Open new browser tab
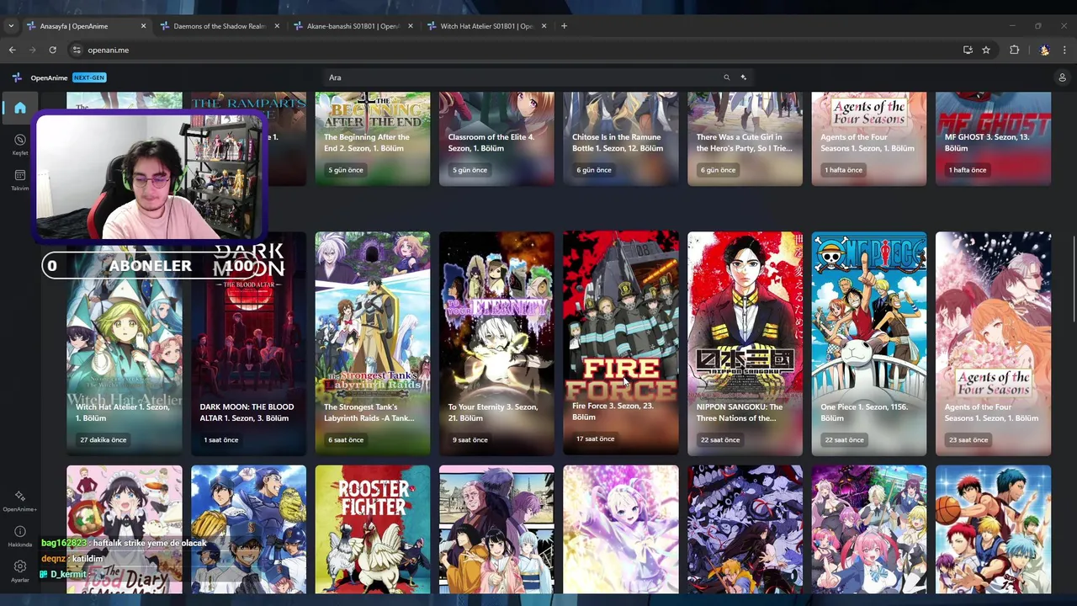The height and width of the screenshot is (606, 1077). pos(564,26)
